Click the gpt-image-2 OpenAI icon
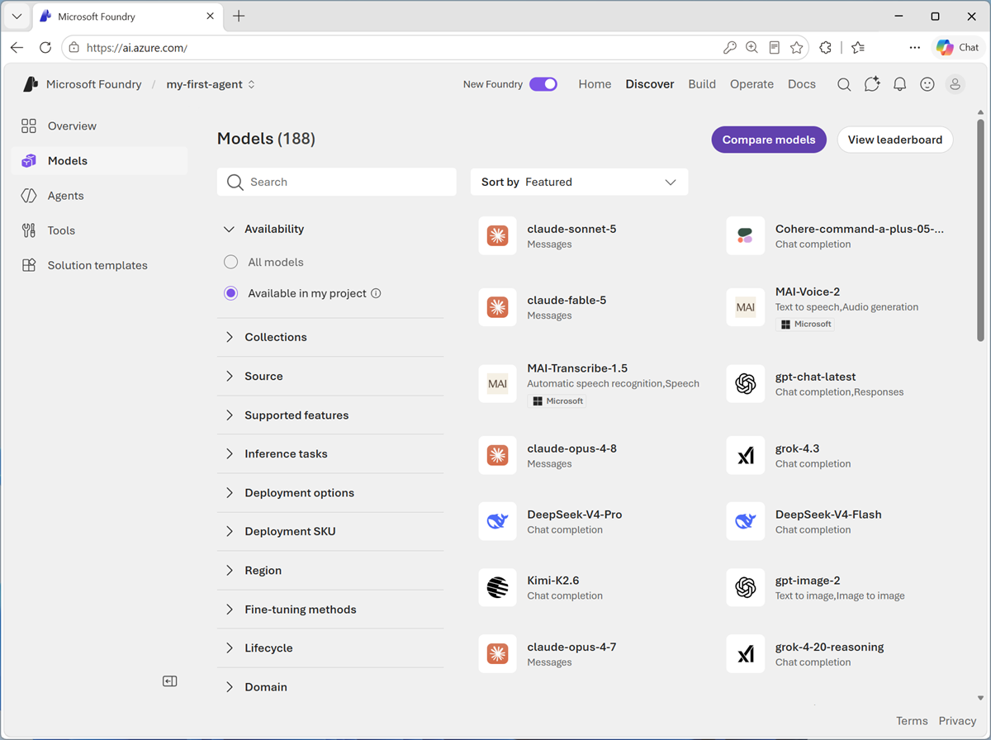This screenshot has height=740, width=991. tap(745, 587)
